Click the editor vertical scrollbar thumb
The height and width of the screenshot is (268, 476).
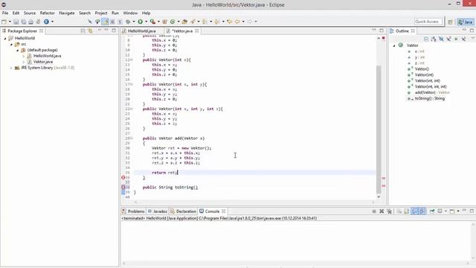[x=379, y=129]
